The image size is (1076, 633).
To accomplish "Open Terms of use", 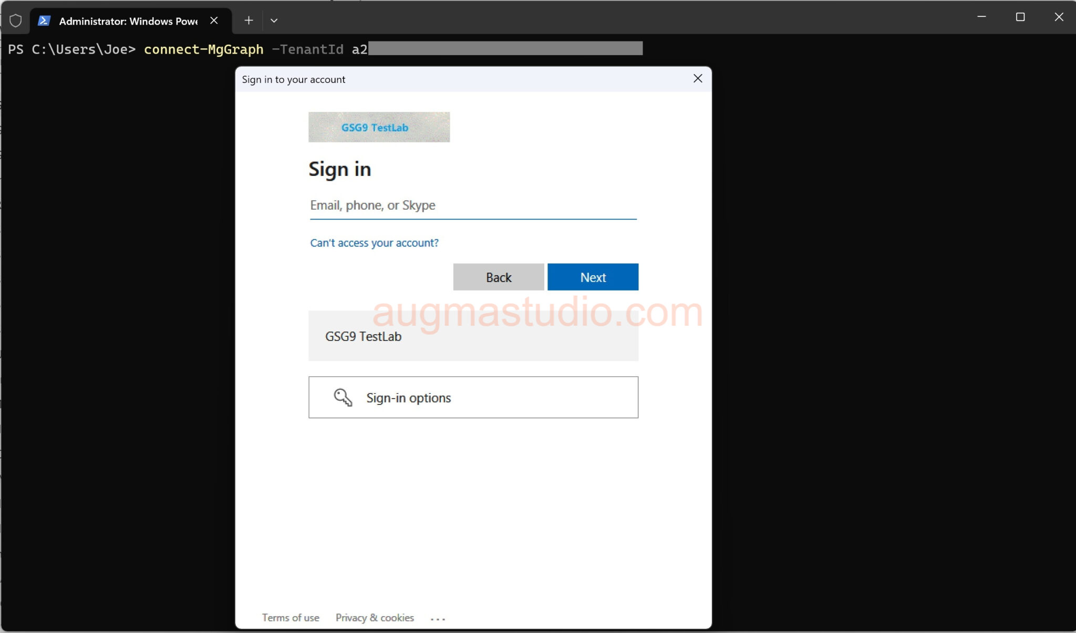I will coord(291,617).
